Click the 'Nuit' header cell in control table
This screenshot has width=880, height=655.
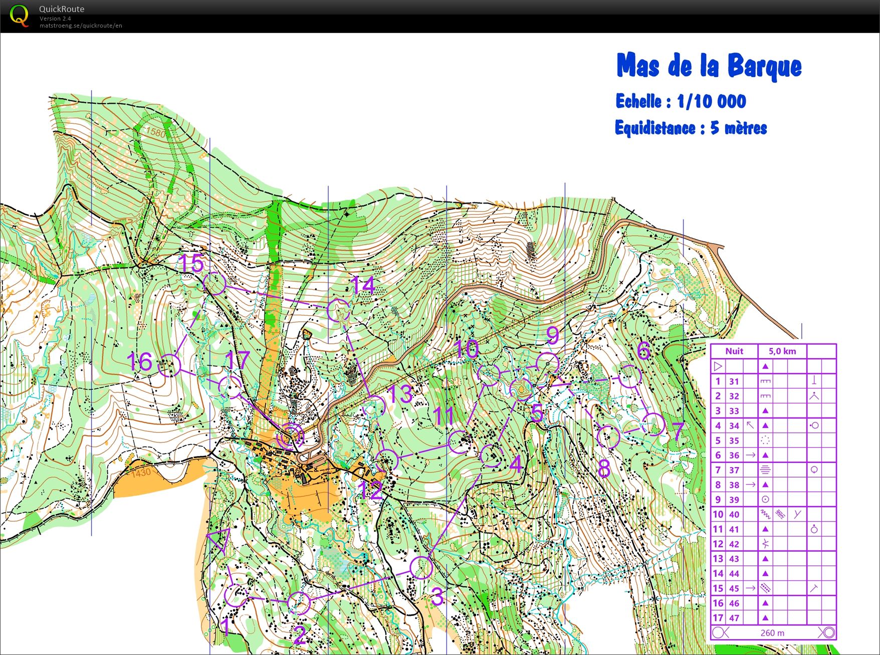(x=734, y=351)
